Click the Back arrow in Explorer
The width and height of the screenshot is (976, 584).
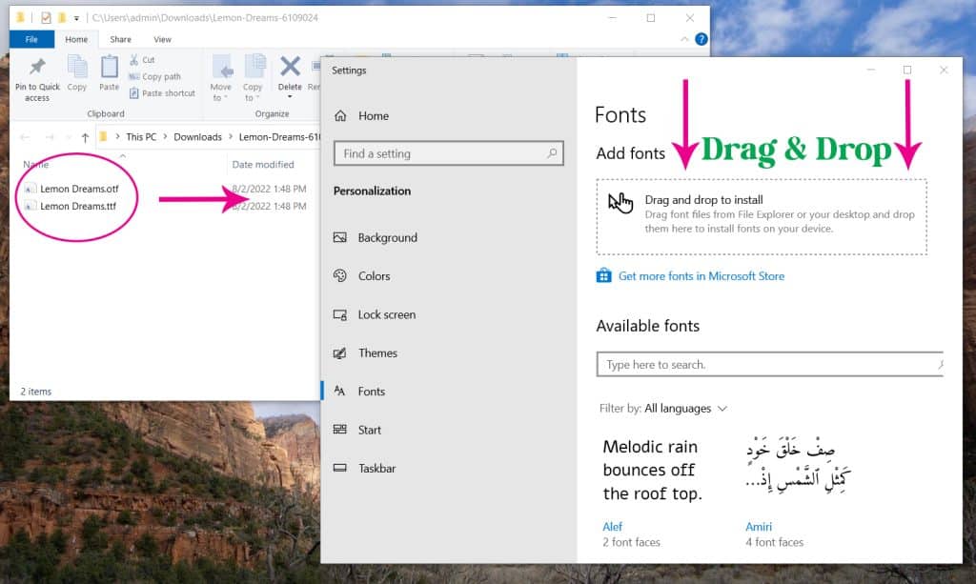coord(25,137)
